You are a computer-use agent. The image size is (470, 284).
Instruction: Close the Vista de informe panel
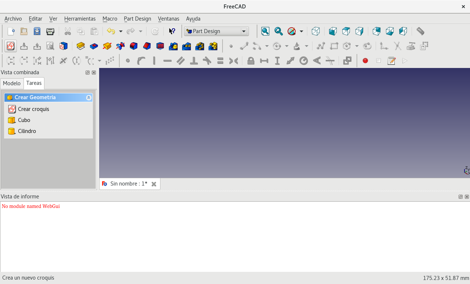(467, 197)
